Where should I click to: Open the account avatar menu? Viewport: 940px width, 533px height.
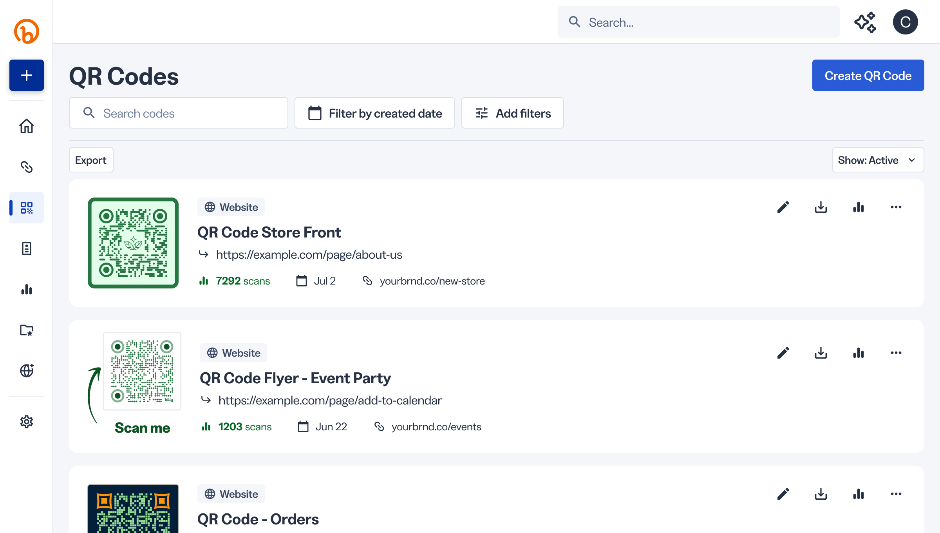pos(905,22)
